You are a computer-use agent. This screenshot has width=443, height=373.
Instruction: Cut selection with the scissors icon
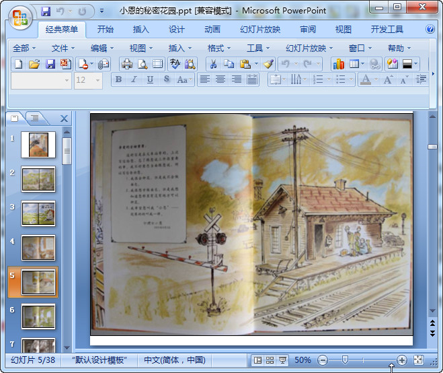[x=213, y=64]
